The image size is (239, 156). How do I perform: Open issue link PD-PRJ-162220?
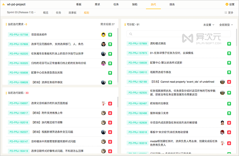pos(19,54)
